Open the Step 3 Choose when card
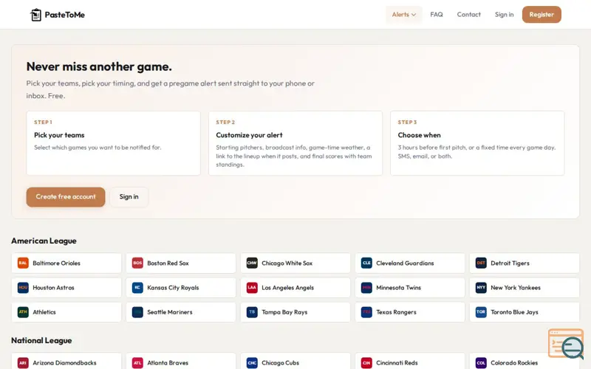The width and height of the screenshot is (591, 369). [x=477, y=143]
